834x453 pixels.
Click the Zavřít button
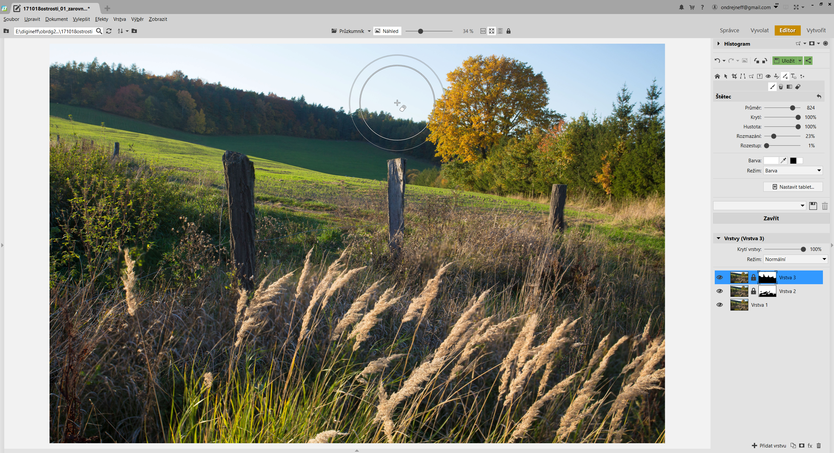point(771,218)
